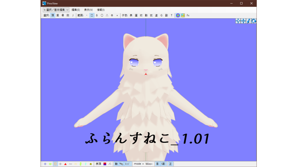Toggle the S影 self-shadow display

[163, 164]
